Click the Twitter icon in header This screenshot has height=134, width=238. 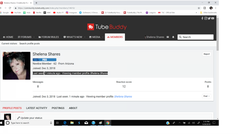point(209,18)
